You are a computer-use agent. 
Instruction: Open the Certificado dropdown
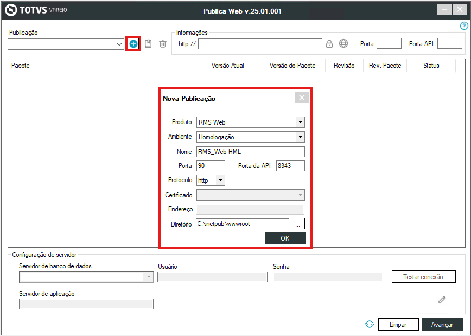coord(300,195)
